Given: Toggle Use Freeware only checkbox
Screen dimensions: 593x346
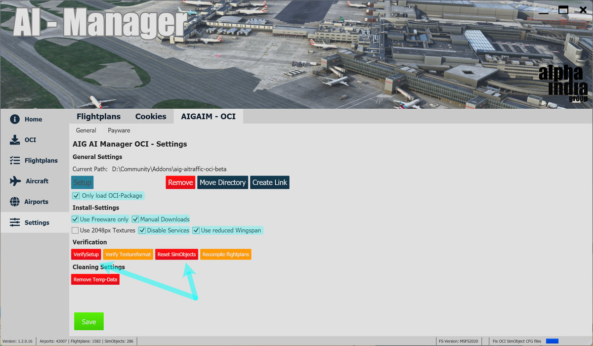Looking at the screenshot, I should pos(75,219).
